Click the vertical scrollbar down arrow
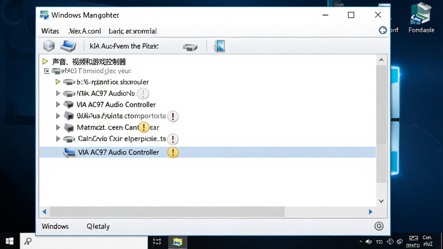This screenshot has width=443, height=249. 381,201
